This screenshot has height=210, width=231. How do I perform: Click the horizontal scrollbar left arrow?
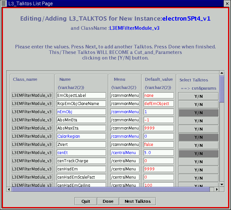tap(9, 189)
